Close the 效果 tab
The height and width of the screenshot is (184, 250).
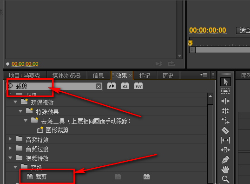click(x=130, y=75)
